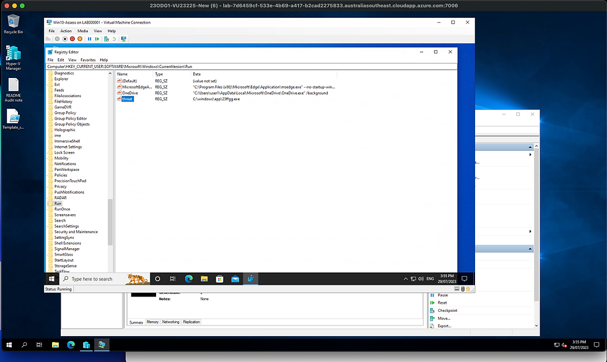This screenshot has width=607, height=362.
Task: Click the Start VM toolbar icon
Action: pos(57,39)
